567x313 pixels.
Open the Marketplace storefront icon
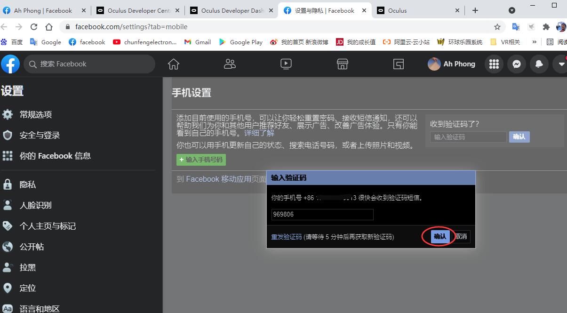click(343, 64)
